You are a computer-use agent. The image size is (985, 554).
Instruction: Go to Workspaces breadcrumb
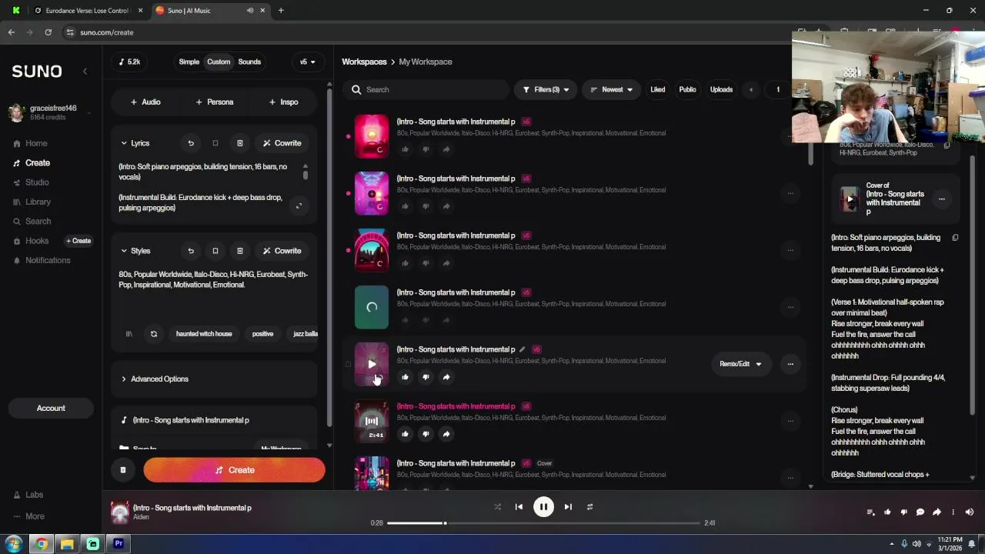tap(364, 62)
